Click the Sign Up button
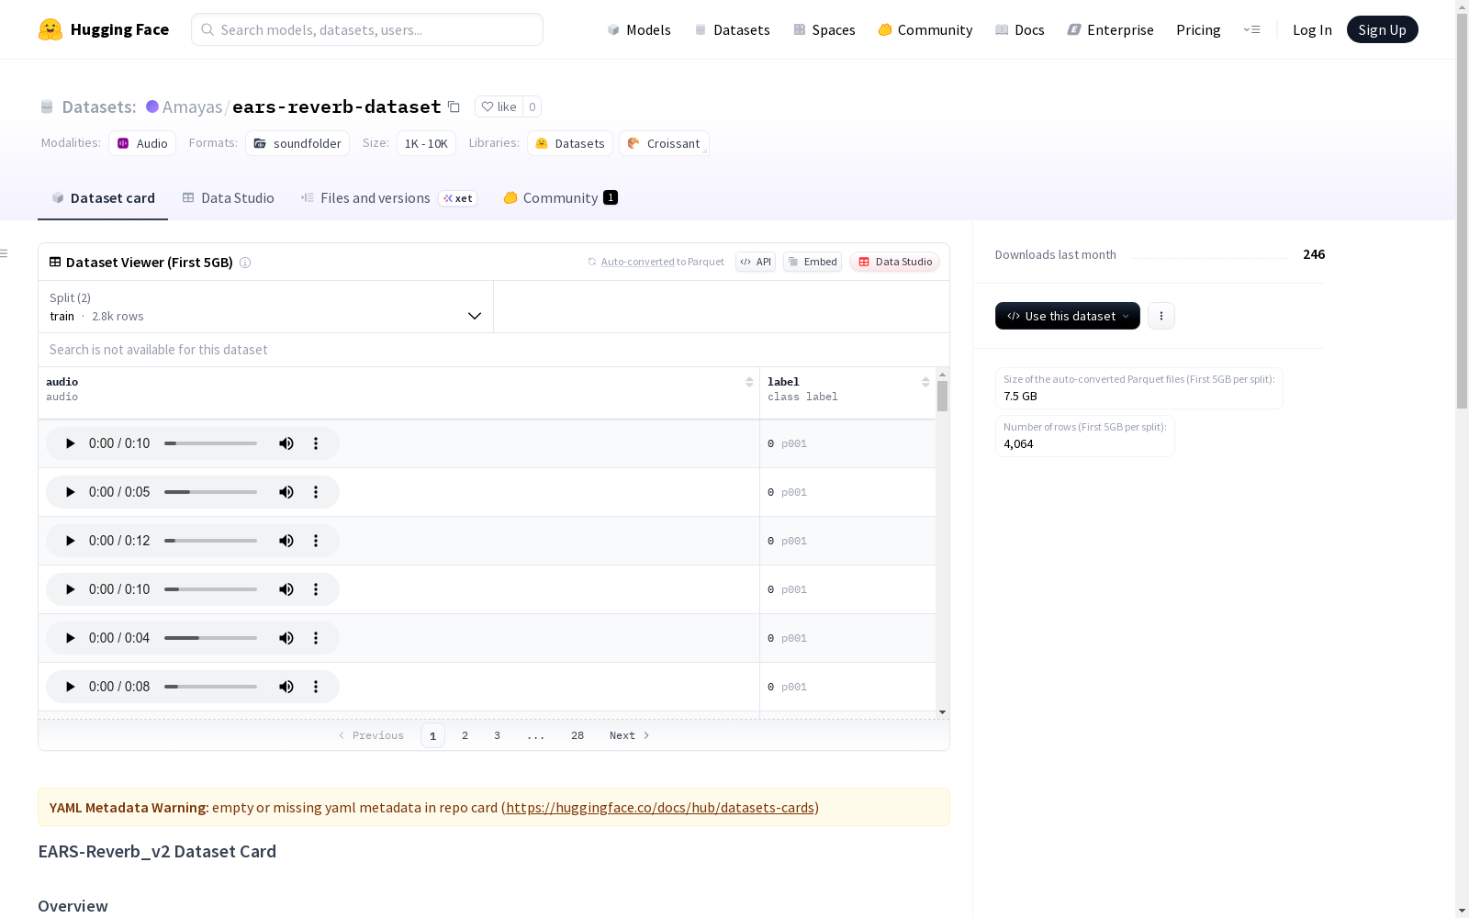This screenshot has width=1469, height=918. [1382, 29]
